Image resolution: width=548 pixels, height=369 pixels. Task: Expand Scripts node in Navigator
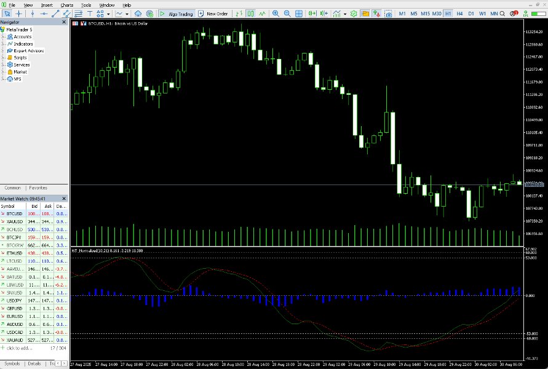pos(3,58)
